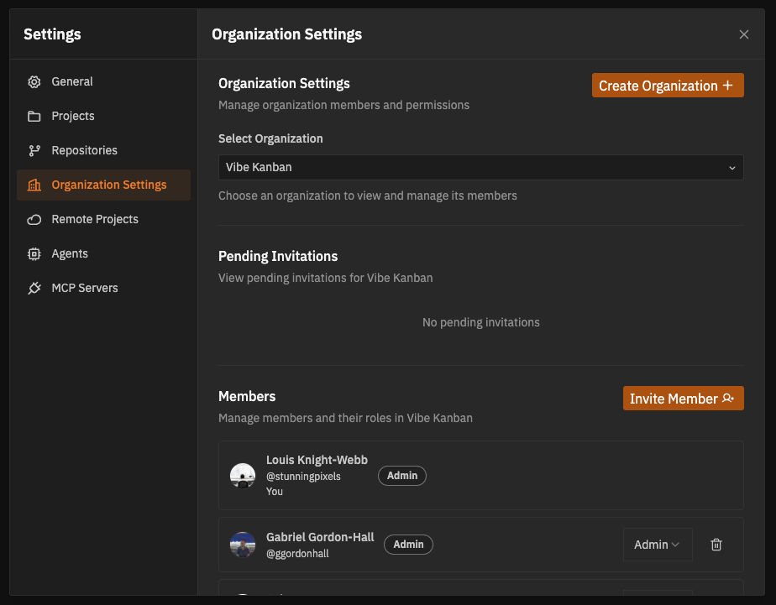Click the folder icon beside Projects
Image resolution: width=776 pixels, height=605 pixels.
[34, 117]
